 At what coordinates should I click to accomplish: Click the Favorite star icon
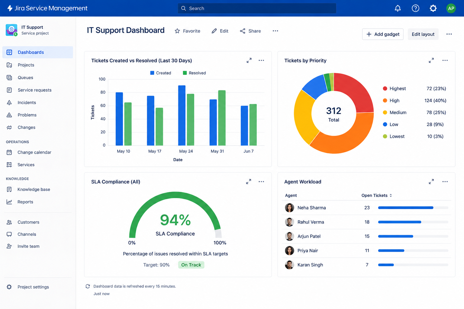coord(177,31)
